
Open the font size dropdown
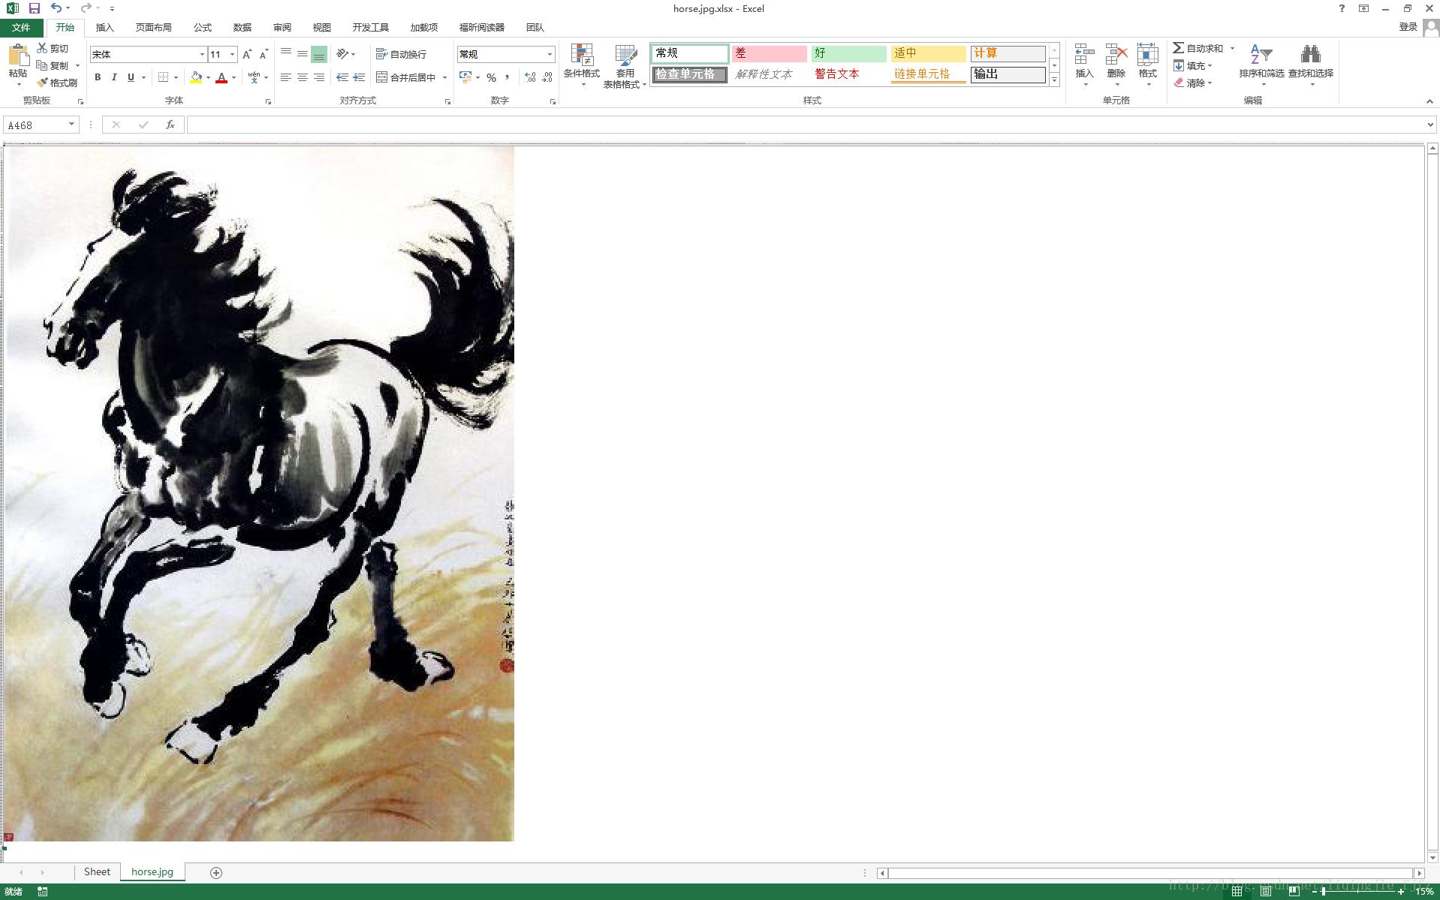point(233,54)
